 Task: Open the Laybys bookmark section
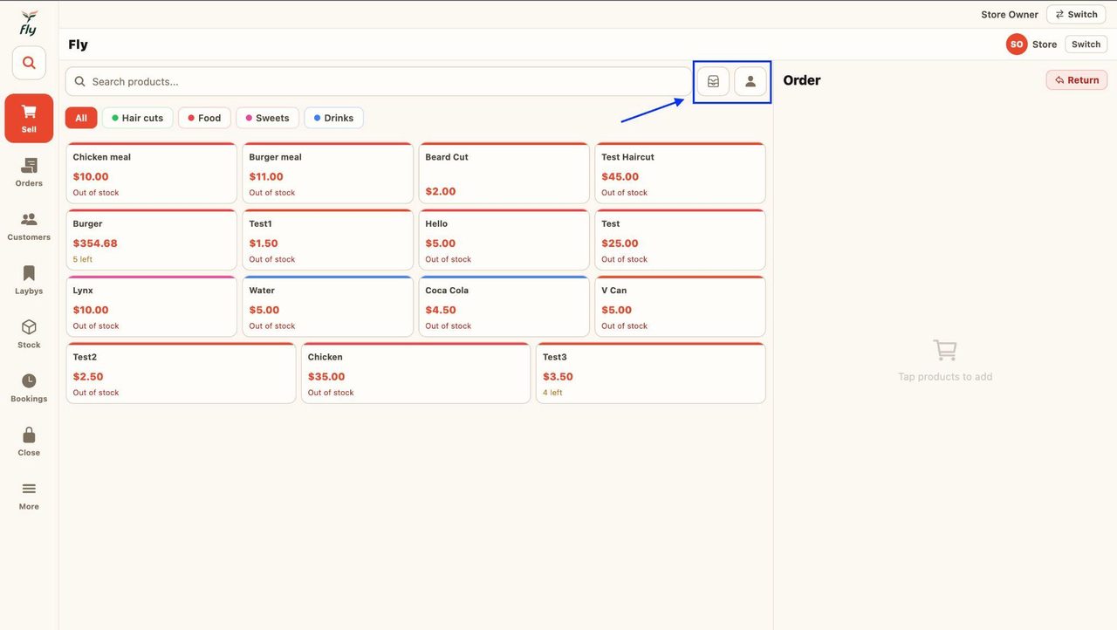coord(29,280)
